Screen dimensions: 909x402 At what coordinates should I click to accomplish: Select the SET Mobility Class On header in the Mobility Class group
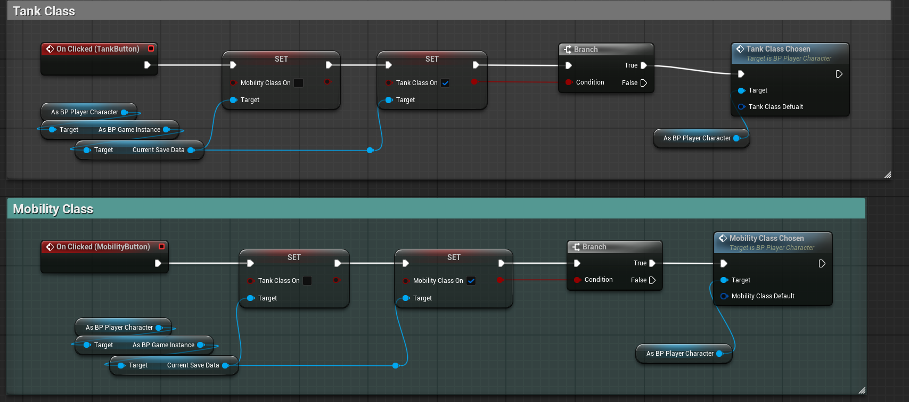454,257
